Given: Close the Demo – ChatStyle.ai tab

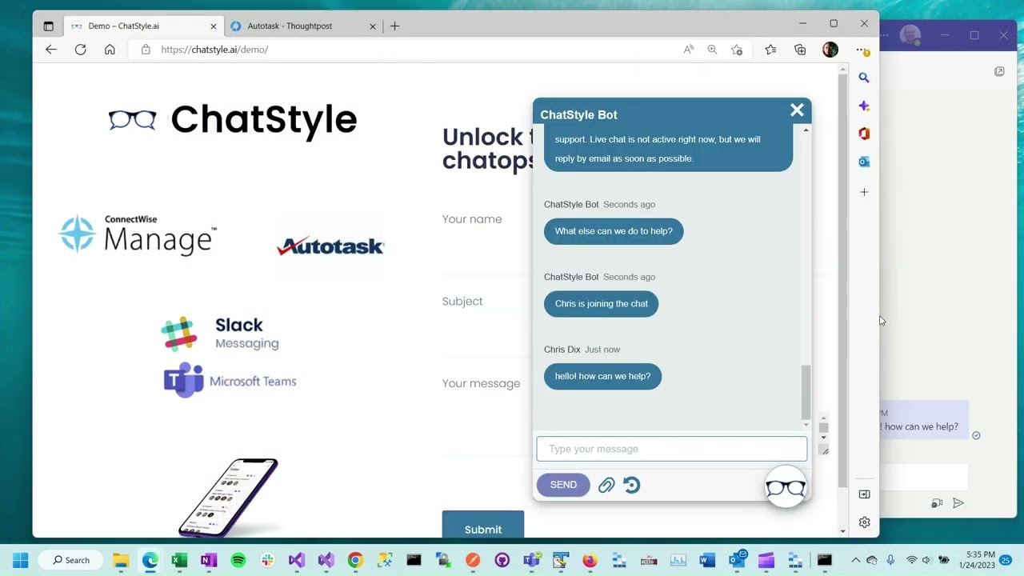Looking at the screenshot, I should pyautogui.click(x=213, y=26).
